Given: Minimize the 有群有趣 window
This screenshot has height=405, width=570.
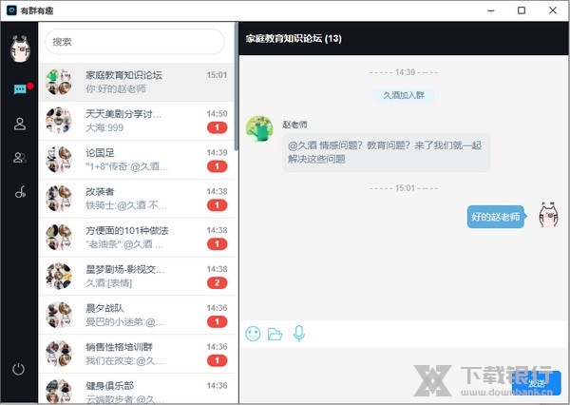Looking at the screenshot, I should pos(491,10).
